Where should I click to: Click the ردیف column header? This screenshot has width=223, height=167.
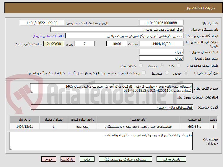(213, 119)
